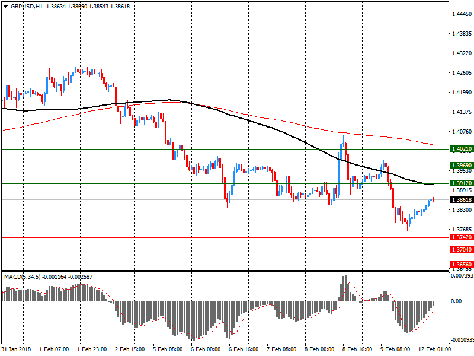This screenshot has width=474, height=356.
Task: Click the 31 Jan 2018 date label
Action: 17,349
